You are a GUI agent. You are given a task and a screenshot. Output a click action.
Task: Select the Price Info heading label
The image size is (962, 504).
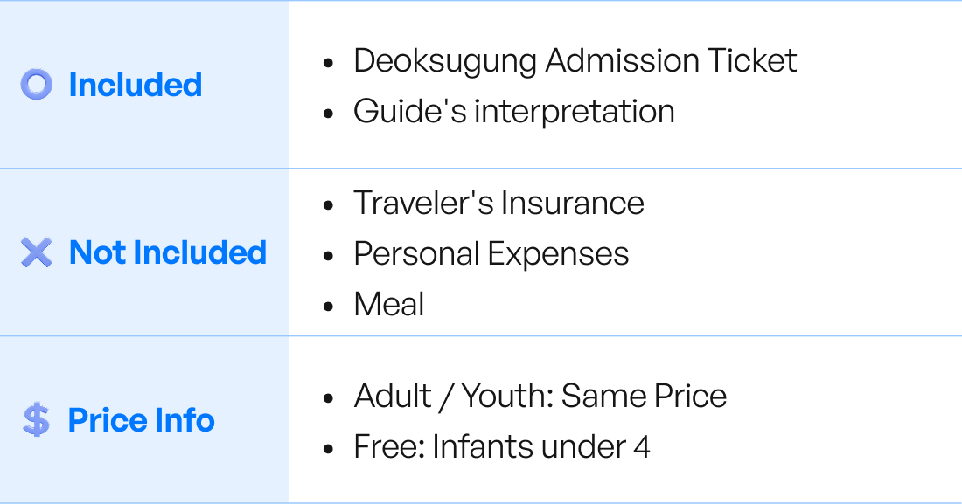coord(142,420)
